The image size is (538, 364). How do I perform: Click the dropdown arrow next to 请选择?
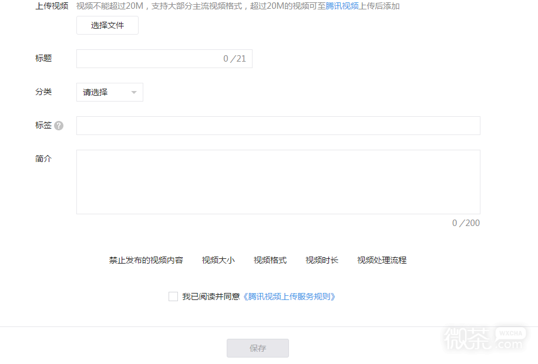click(134, 92)
